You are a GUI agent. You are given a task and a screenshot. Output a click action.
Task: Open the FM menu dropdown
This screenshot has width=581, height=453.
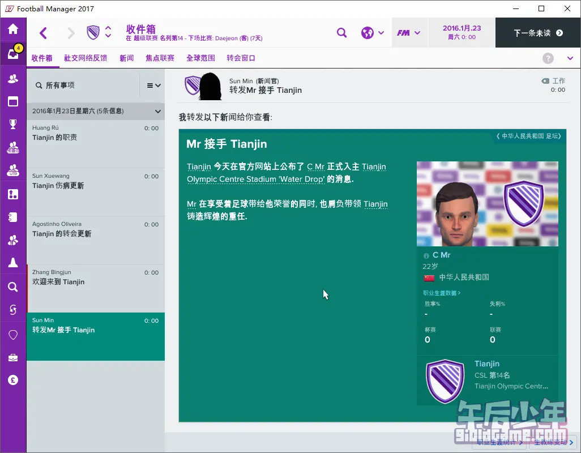tap(409, 33)
